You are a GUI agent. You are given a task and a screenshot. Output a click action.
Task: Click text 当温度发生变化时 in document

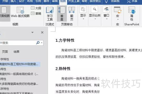click(x=67, y=92)
